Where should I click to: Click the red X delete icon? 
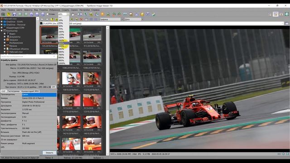tap(81, 19)
